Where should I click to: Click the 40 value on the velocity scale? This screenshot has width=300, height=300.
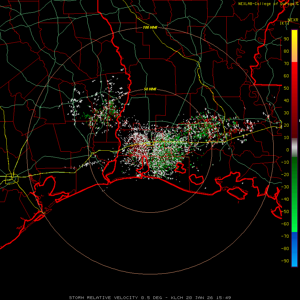pyautogui.click(x=286, y=100)
